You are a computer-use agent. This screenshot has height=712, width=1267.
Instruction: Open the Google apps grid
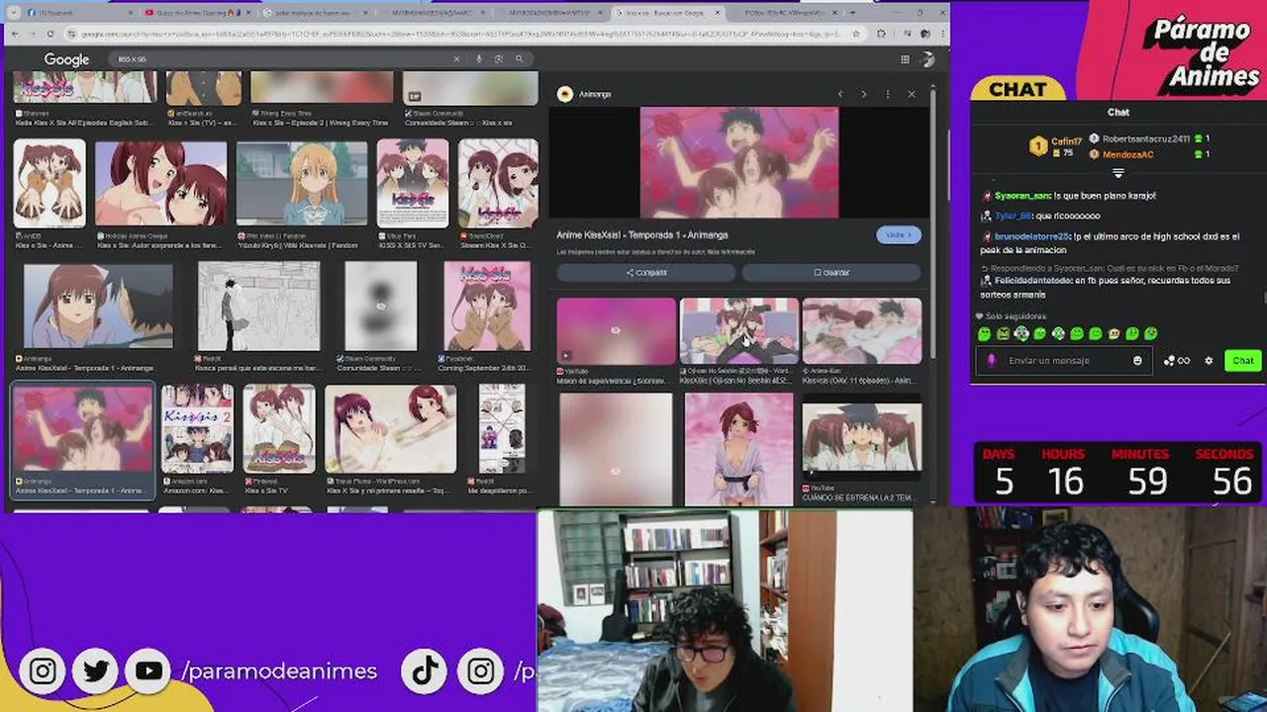[x=904, y=59]
